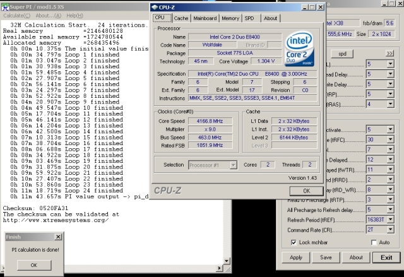
Task: Open the tRAS dropdown showing 4
Action: pos(391,104)
